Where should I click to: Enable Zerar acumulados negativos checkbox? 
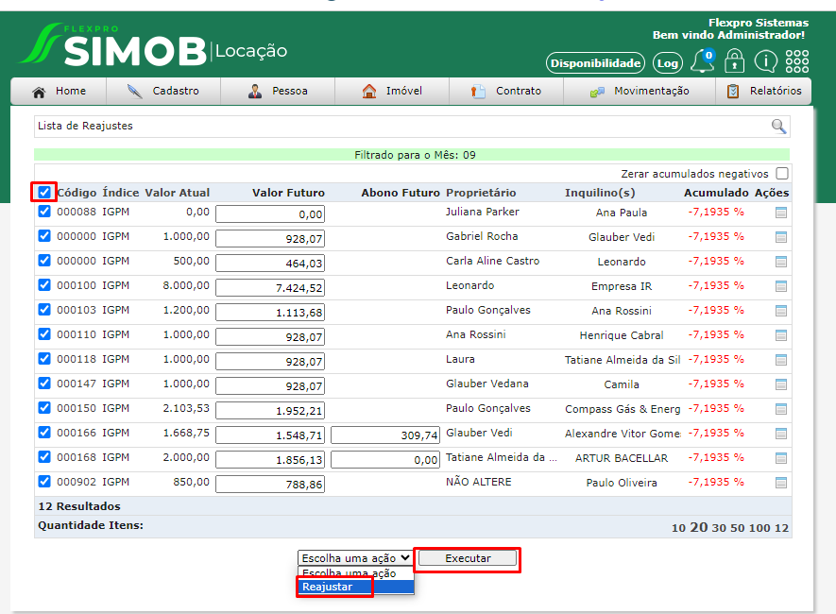(782, 173)
